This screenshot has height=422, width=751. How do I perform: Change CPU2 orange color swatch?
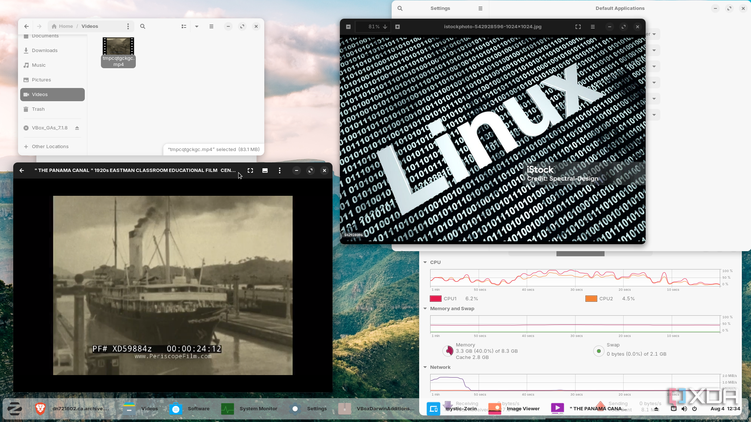click(591, 299)
